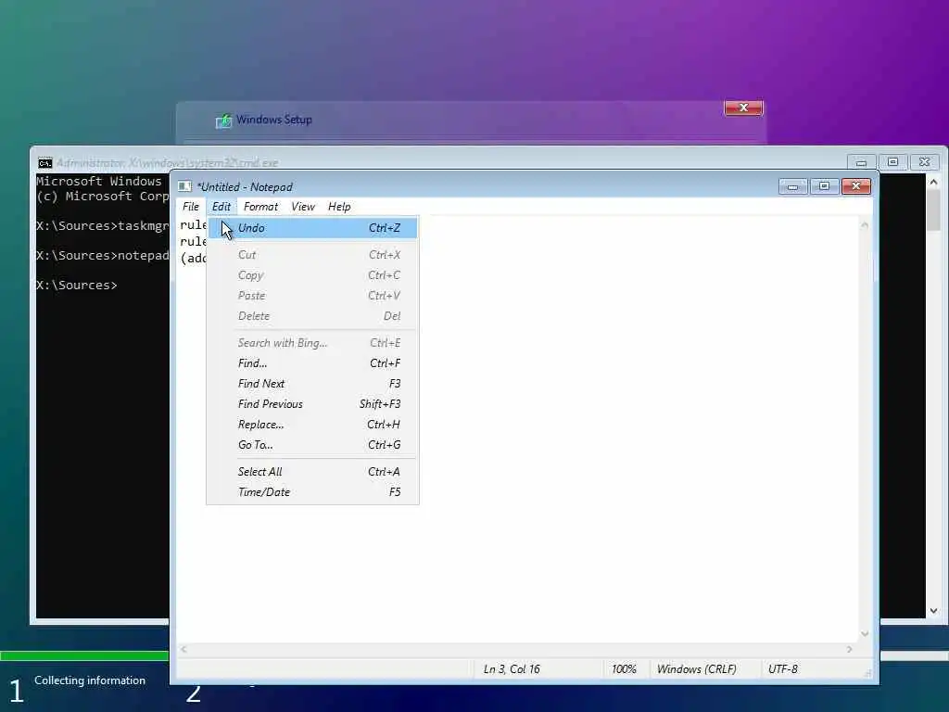This screenshot has width=949, height=712.
Task: Click the cmd window scroll up arrow
Action: tap(933, 182)
